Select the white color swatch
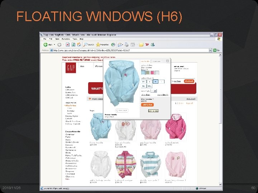The height and width of the screenshot is (193, 258). pyautogui.click(x=157, y=73)
